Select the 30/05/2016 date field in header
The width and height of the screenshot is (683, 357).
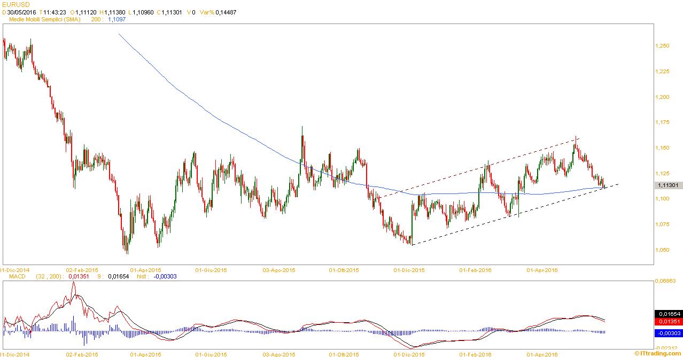pyautogui.click(x=21, y=11)
